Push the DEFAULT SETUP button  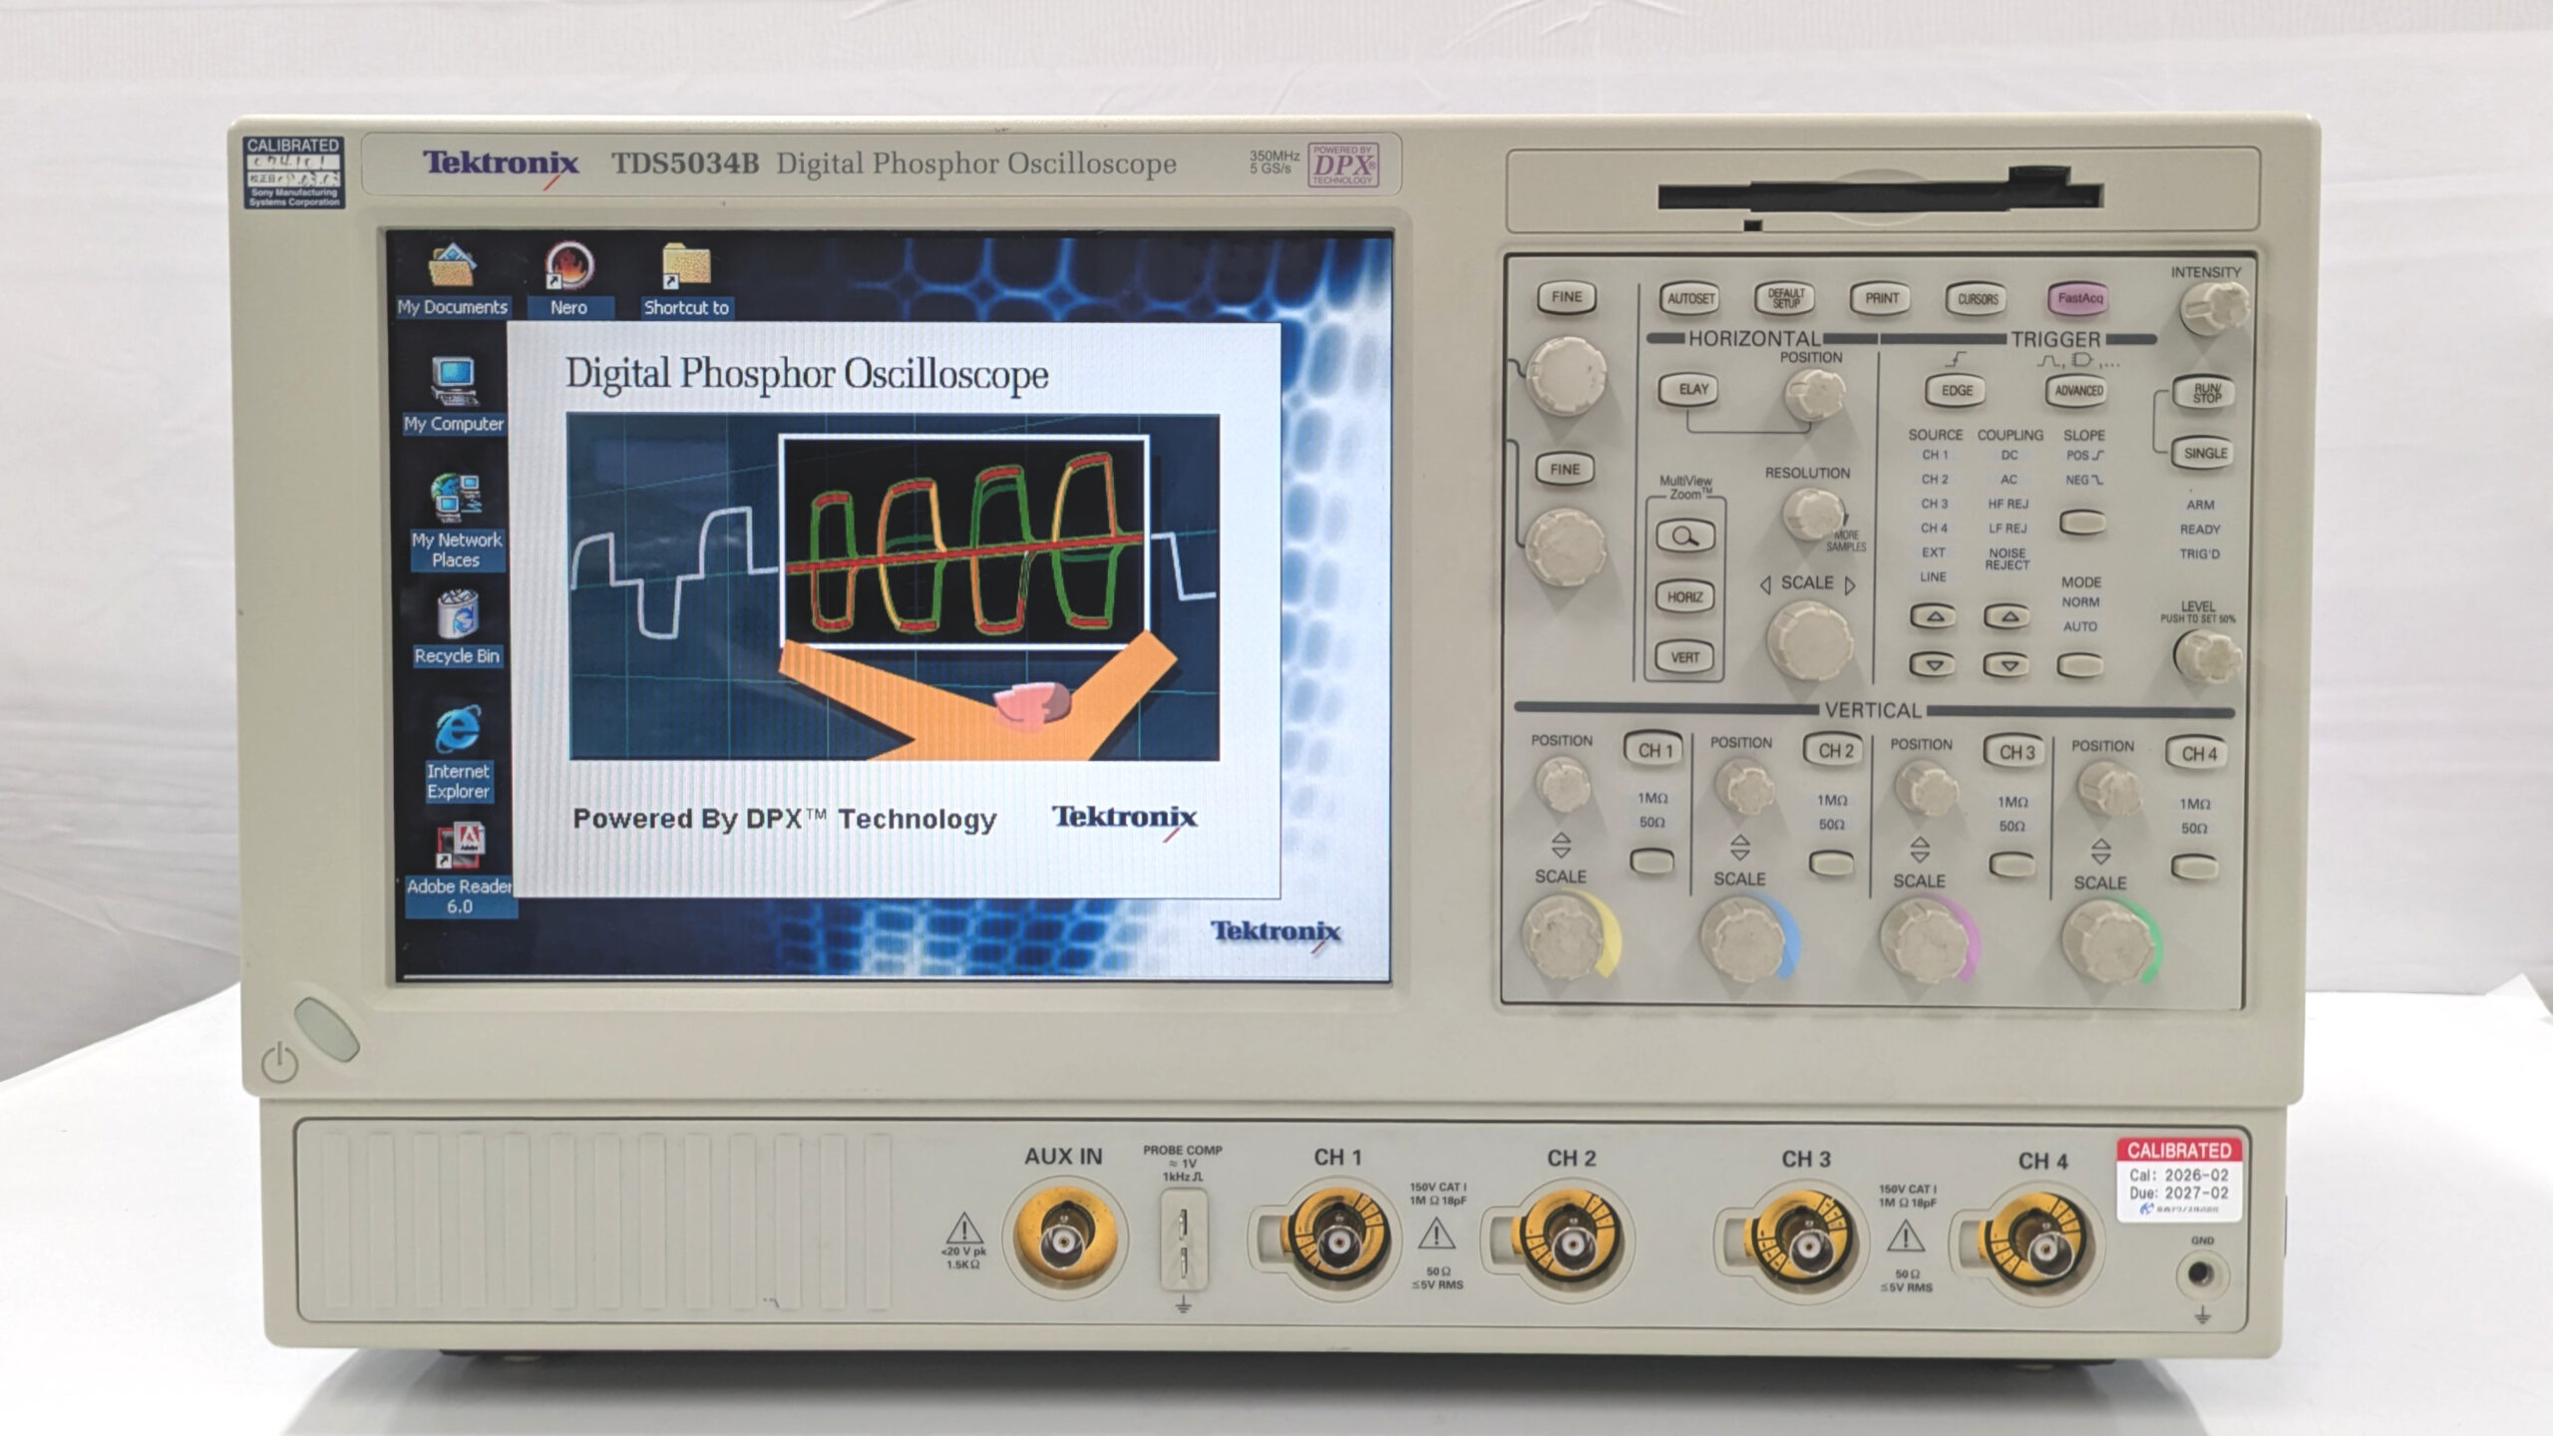1785,298
